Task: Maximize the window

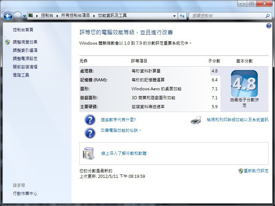Action: click(252, 3)
